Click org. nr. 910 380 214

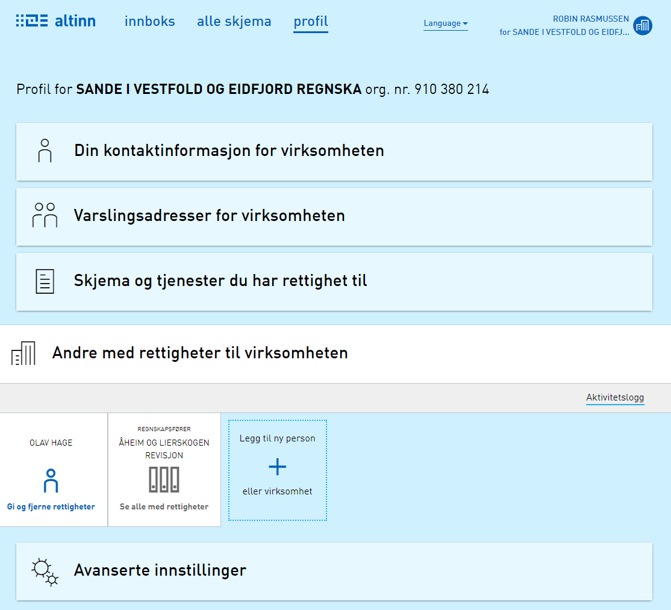click(x=427, y=89)
